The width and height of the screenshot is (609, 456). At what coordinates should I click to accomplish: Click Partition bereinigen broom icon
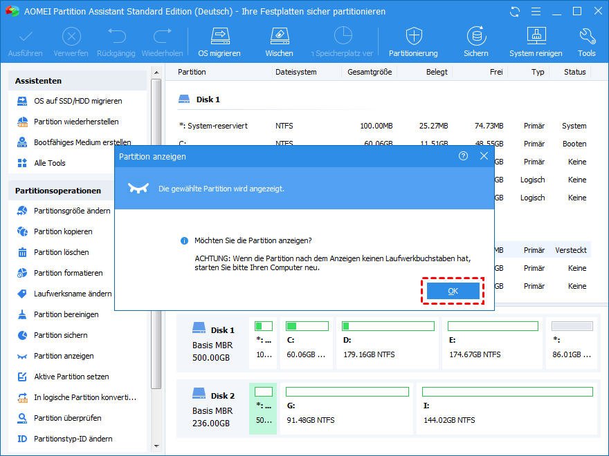coord(23,314)
